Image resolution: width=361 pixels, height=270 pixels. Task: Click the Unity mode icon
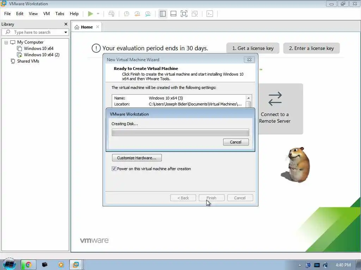195,14
